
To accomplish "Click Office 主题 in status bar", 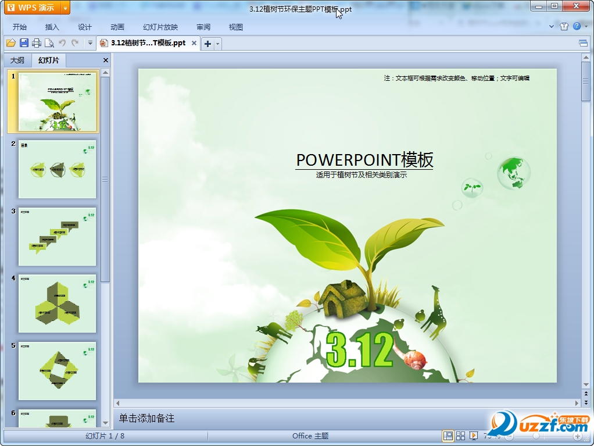I will coord(310,436).
